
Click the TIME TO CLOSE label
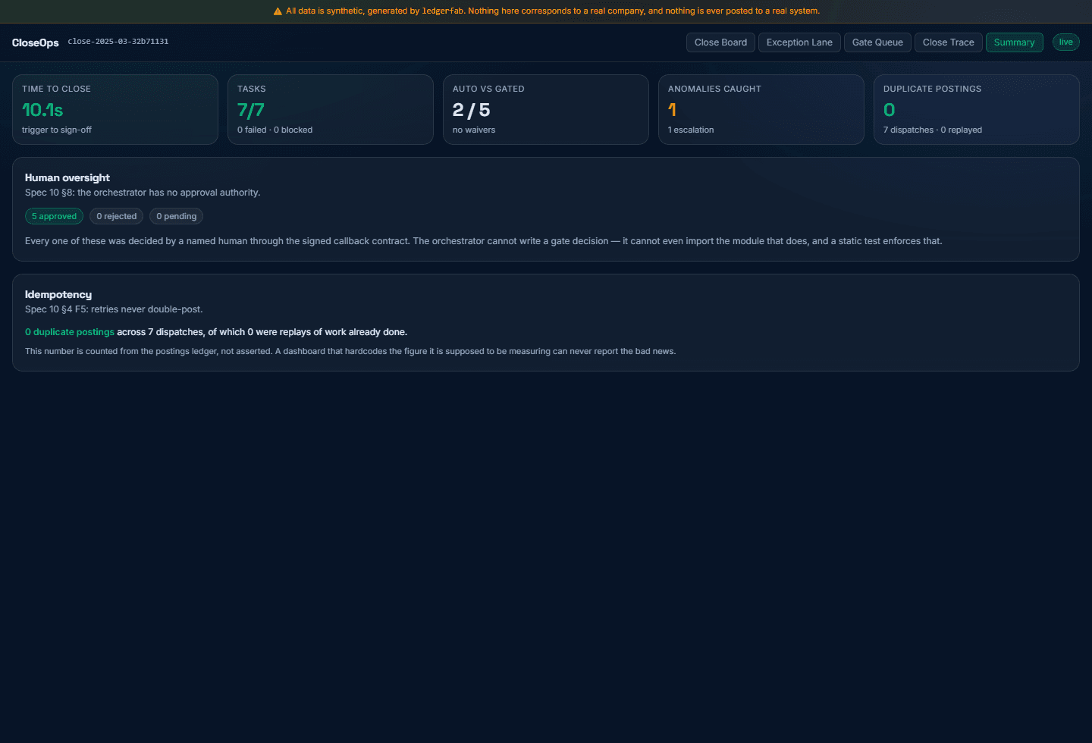[x=56, y=89]
